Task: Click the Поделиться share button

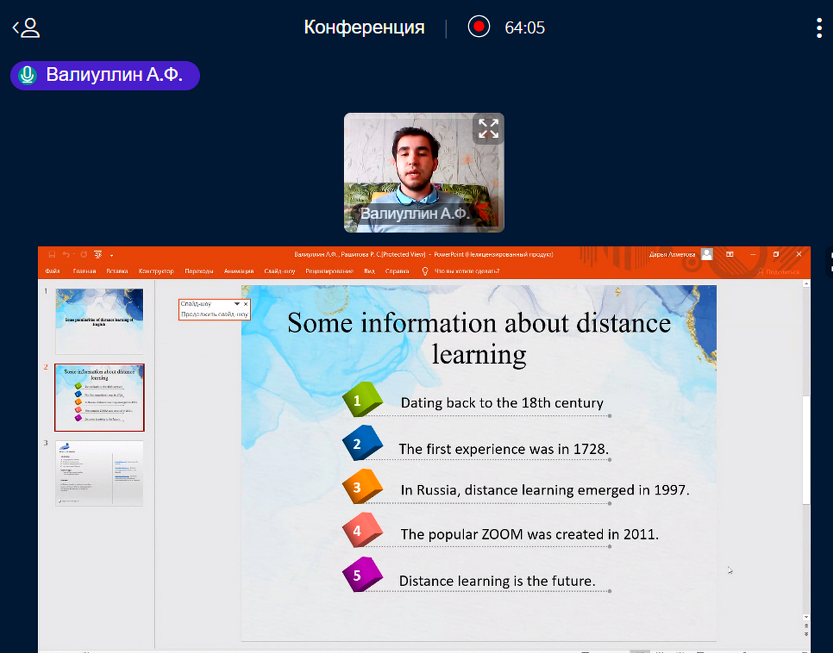Action: tap(778, 271)
